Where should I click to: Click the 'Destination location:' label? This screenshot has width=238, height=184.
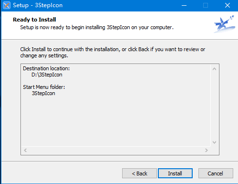click(46, 68)
